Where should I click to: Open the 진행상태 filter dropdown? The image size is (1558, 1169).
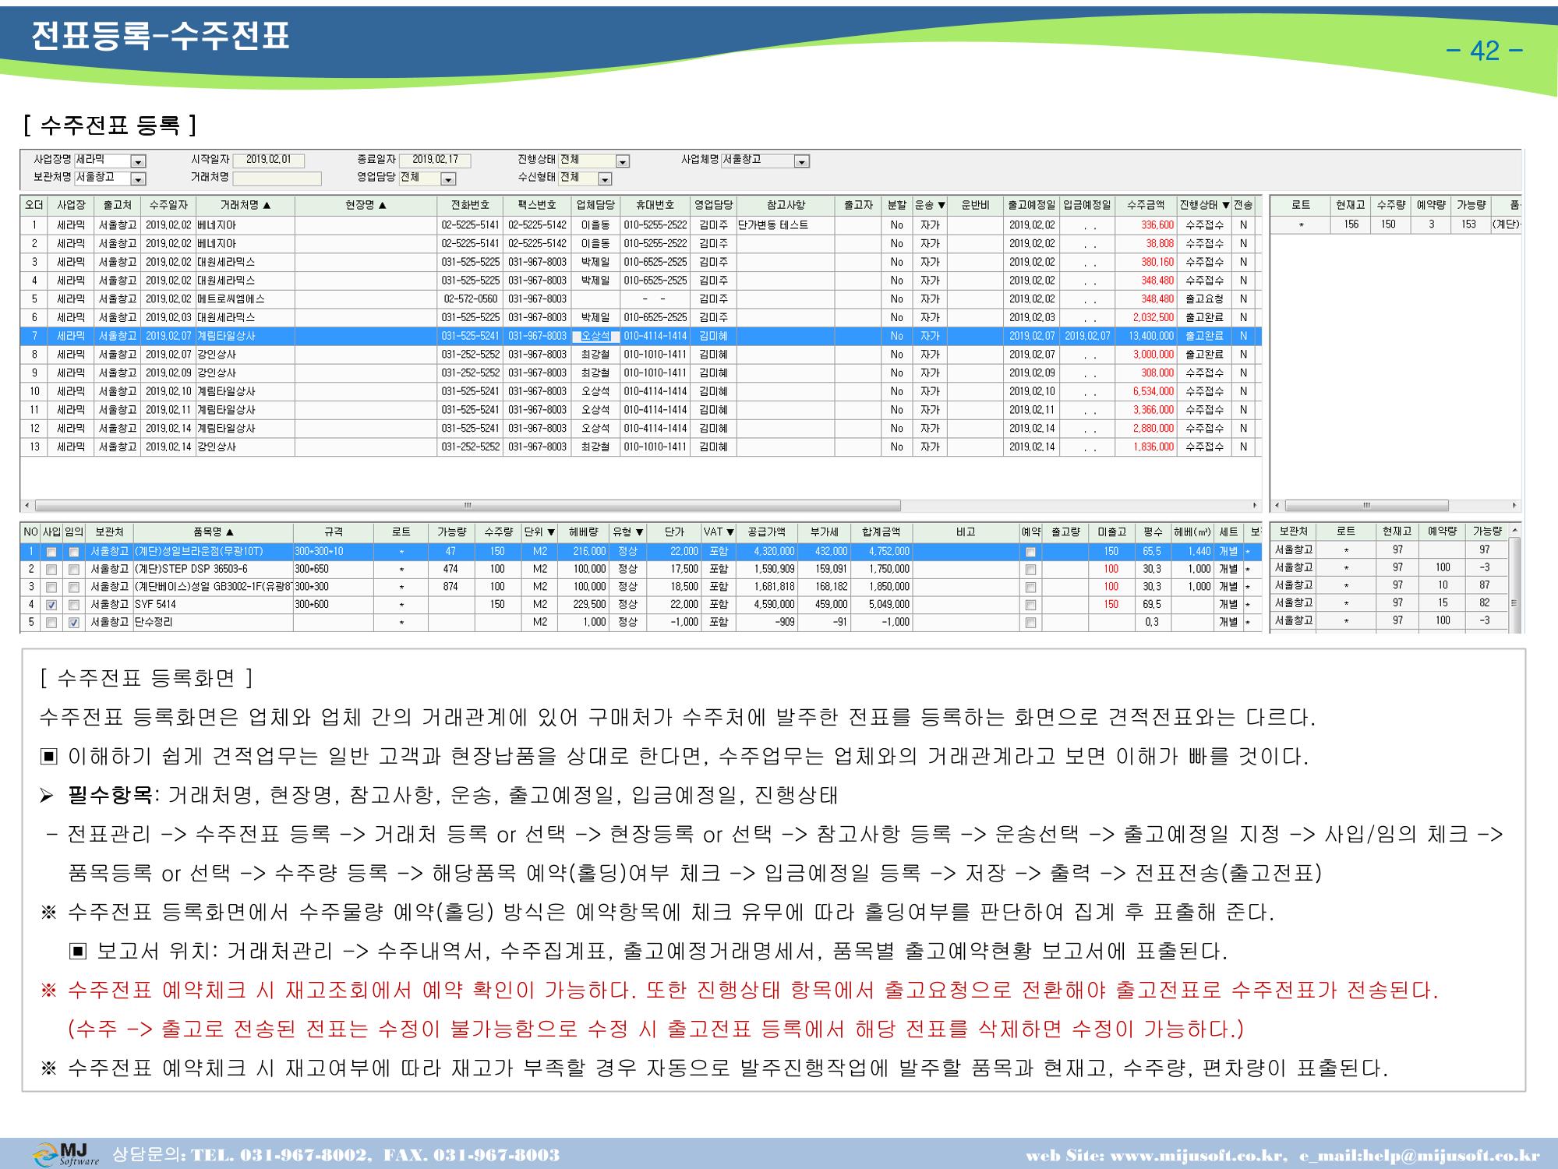623,162
